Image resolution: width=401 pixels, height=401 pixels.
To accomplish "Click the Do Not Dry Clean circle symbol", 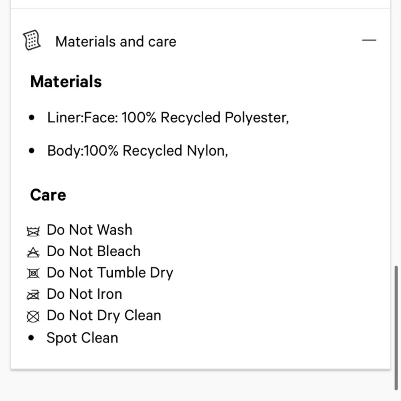I will (x=33, y=317).
